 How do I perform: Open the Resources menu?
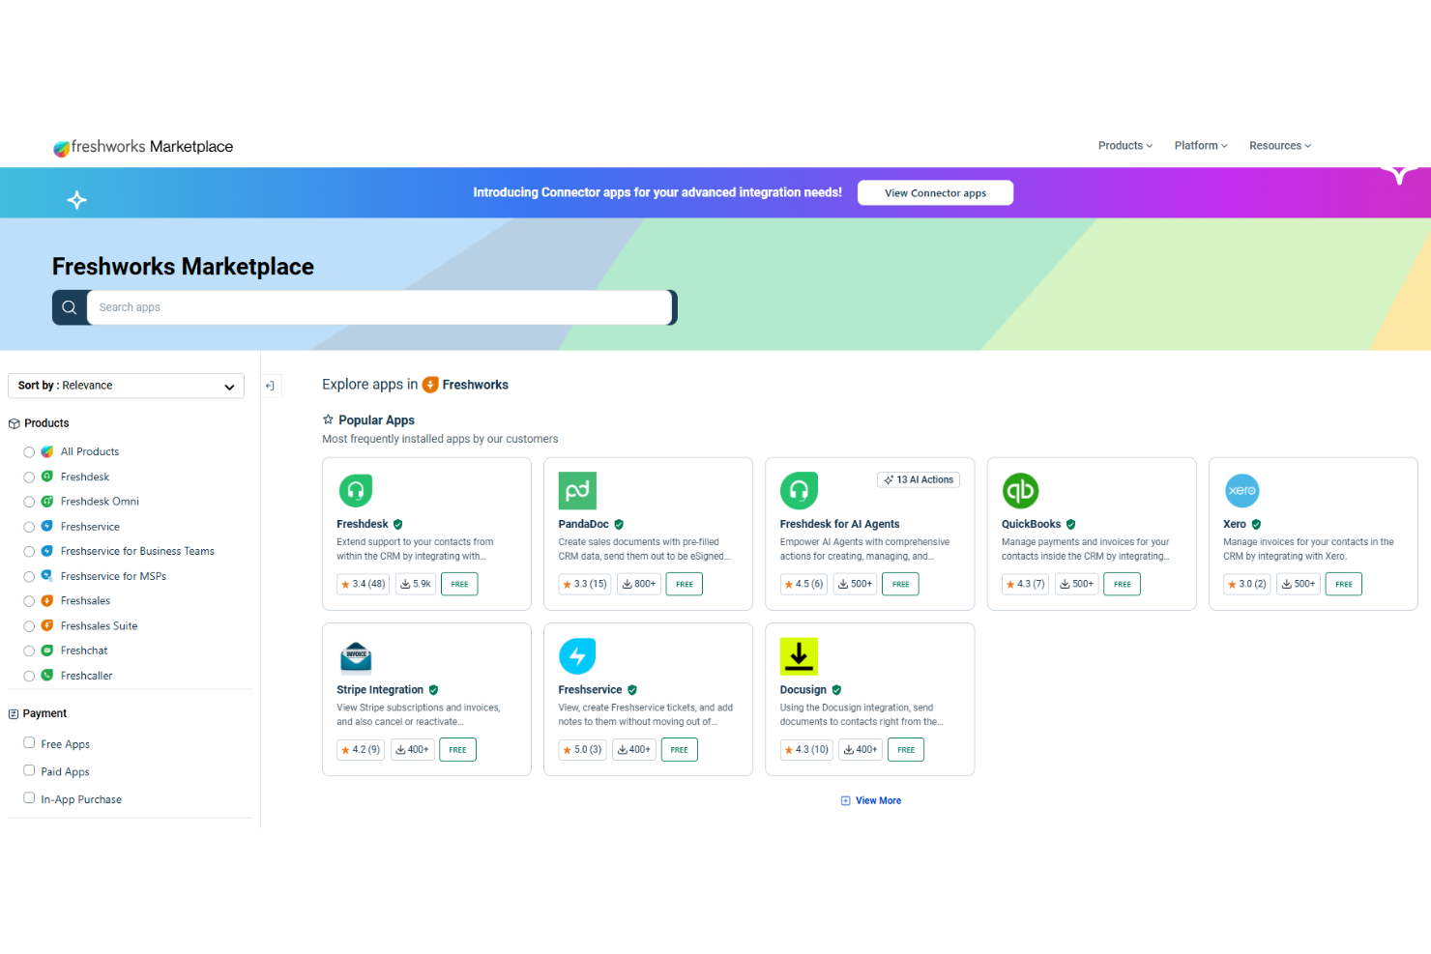1278,145
